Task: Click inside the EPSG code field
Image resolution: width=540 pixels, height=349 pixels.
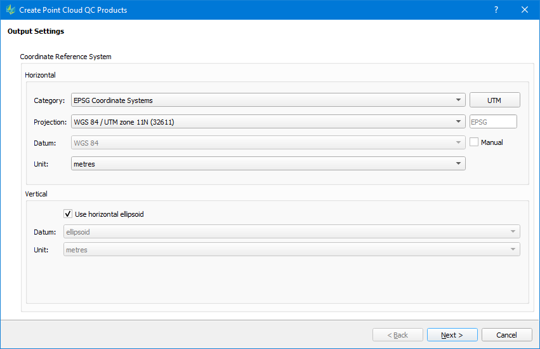Action: 493,121
